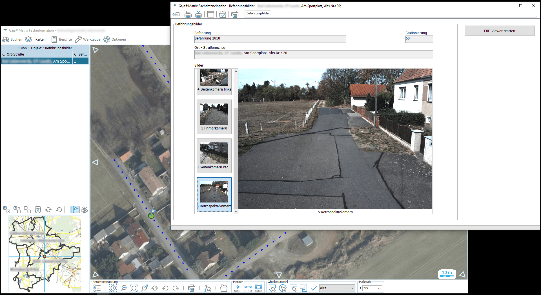This screenshot has width=541, height=295.
Task: Select the Ort-Straße column radio button
Action: click(4, 54)
